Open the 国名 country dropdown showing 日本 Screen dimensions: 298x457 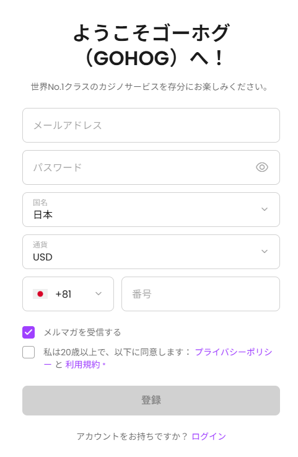coord(151,210)
